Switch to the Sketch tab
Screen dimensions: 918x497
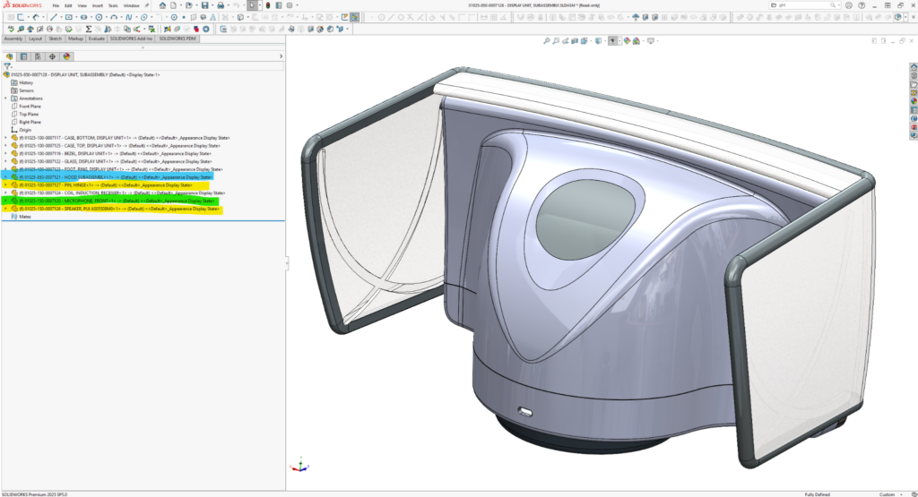tap(55, 39)
